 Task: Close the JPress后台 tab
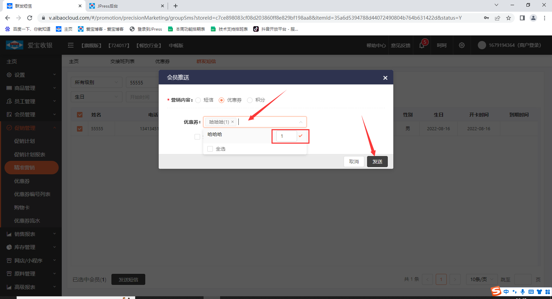pos(162,6)
